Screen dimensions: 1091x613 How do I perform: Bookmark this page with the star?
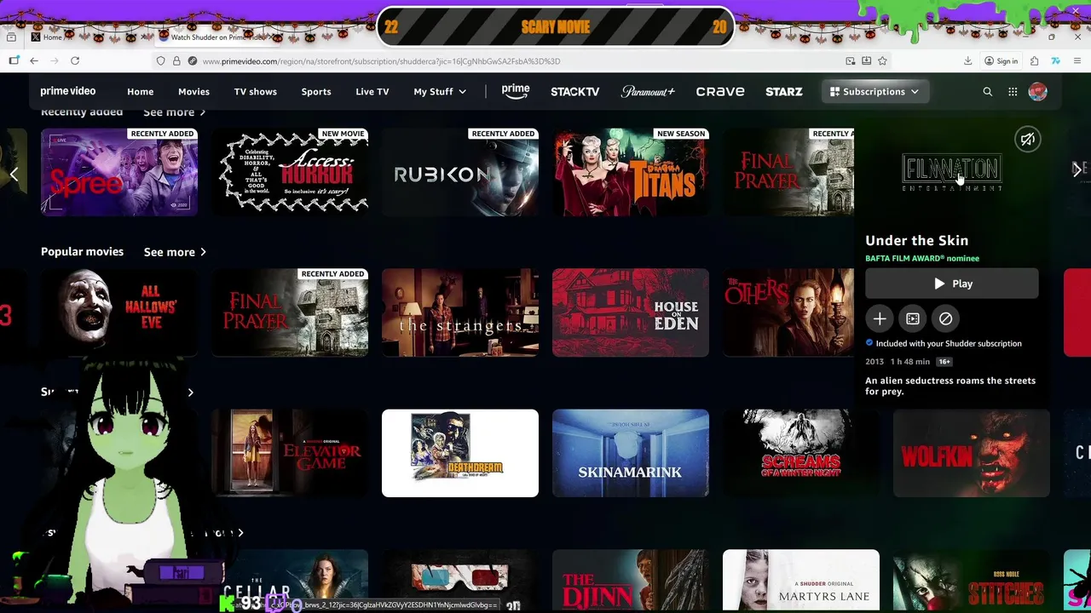point(882,61)
